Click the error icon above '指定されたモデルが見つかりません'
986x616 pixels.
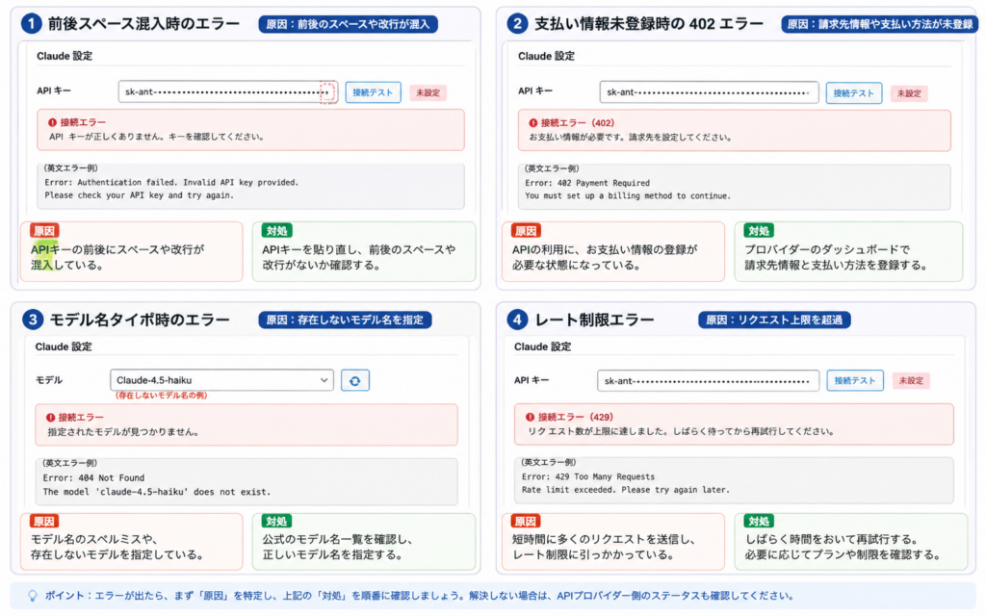50,418
